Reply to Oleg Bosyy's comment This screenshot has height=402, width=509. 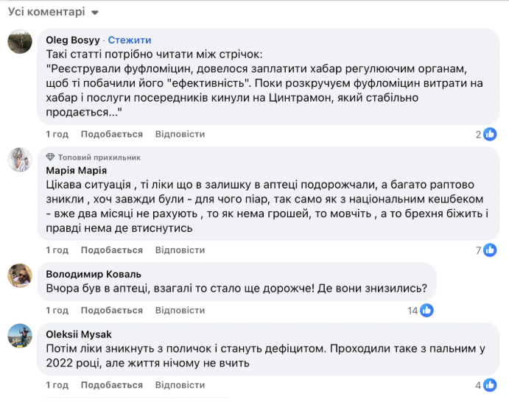point(180,134)
